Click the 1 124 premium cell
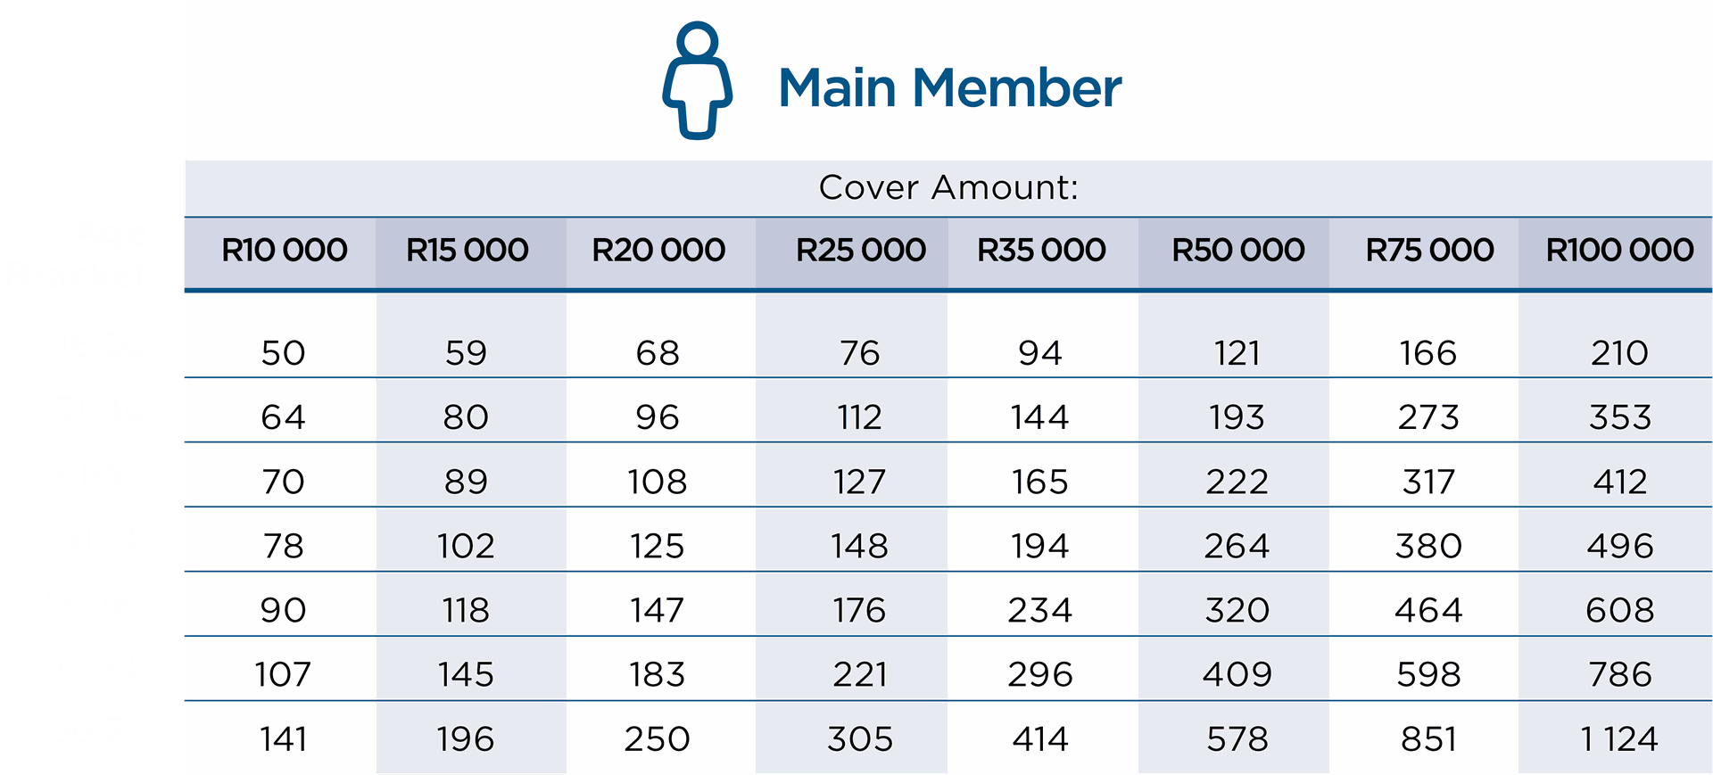Image resolution: width=1713 pixels, height=775 pixels. tap(1618, 739)
